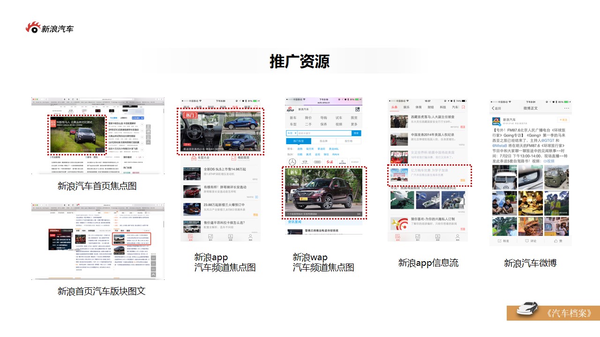
Task: Click the search keyword input in wap page
Action: [x=324, y=133]
